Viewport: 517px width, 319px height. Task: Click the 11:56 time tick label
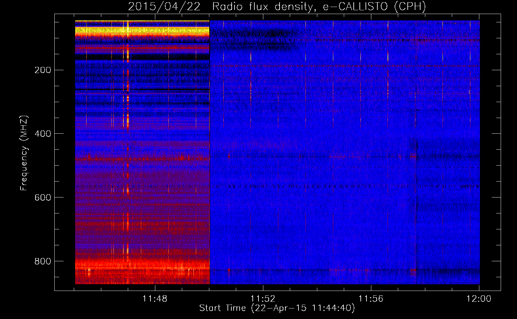(371, 299)
